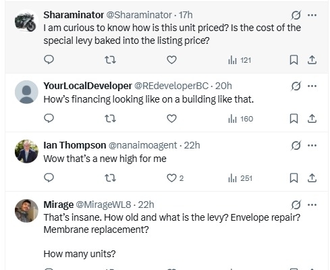Like Sharaminator's special levy tweet

tap(171, 60)
